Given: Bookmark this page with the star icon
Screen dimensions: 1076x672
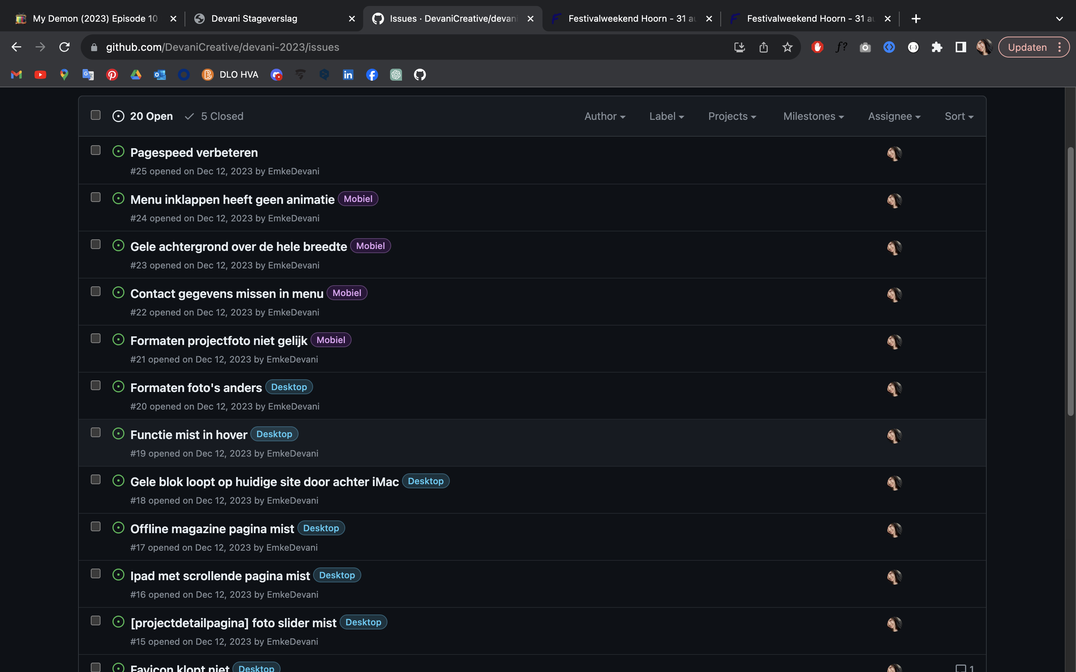Looking at the screenshot, I should click(788, 47).
